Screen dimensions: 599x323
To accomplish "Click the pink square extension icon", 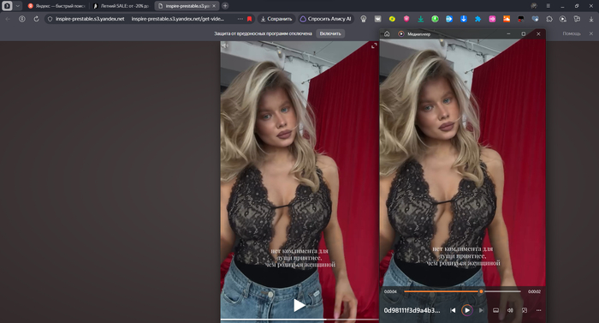I will click(492, 19).
